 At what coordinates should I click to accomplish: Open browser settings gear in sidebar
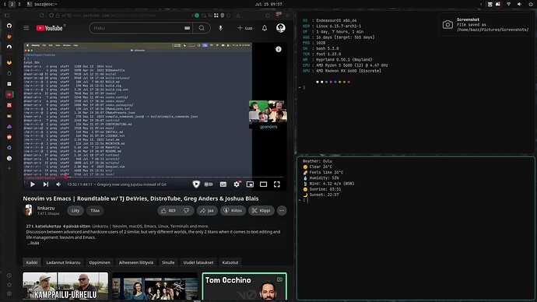coord(9,293)
